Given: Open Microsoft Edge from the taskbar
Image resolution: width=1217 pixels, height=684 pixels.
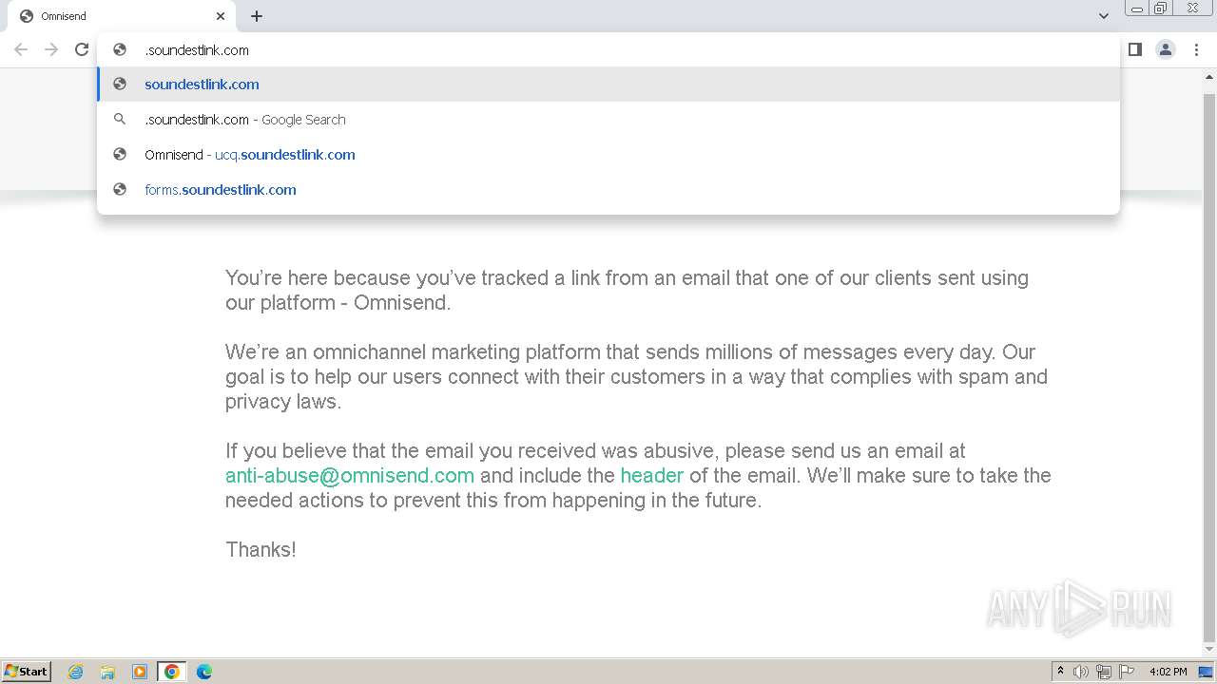Looking at the screenshot, I should pos(203,672).
